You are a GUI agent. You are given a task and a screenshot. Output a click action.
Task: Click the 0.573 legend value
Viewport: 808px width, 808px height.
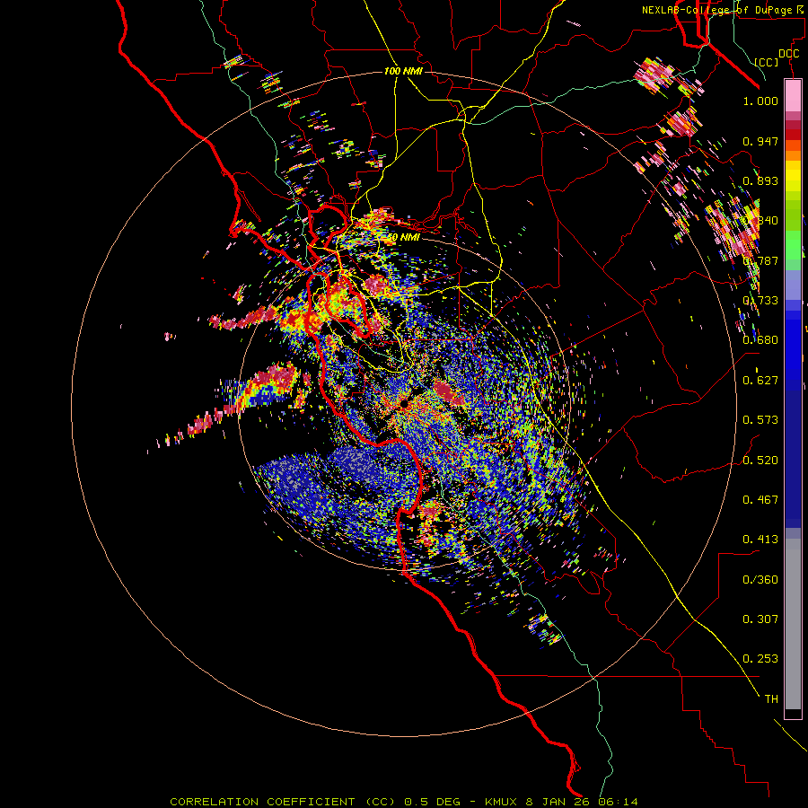coord(760,420)
